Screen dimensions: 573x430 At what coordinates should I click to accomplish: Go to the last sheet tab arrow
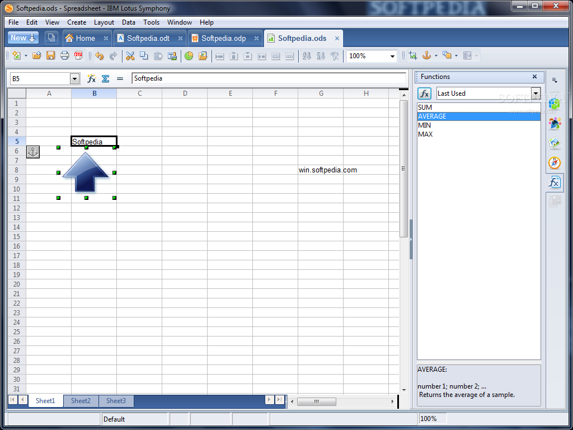[279, 400]
